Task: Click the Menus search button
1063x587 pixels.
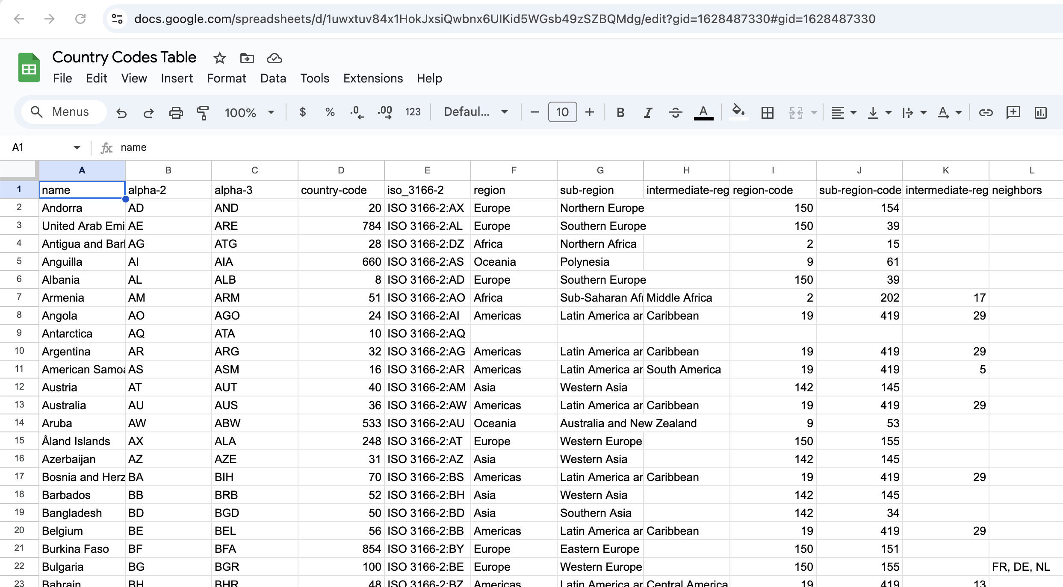Action: tap(63, 112)
